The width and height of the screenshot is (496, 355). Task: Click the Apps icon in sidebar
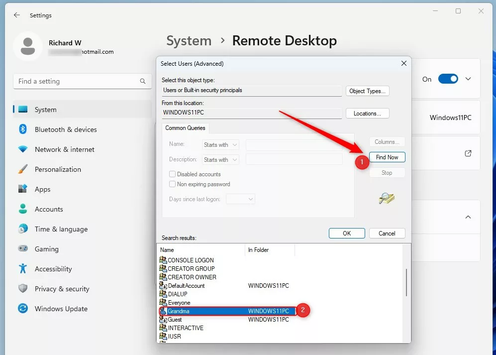point(23,189)
